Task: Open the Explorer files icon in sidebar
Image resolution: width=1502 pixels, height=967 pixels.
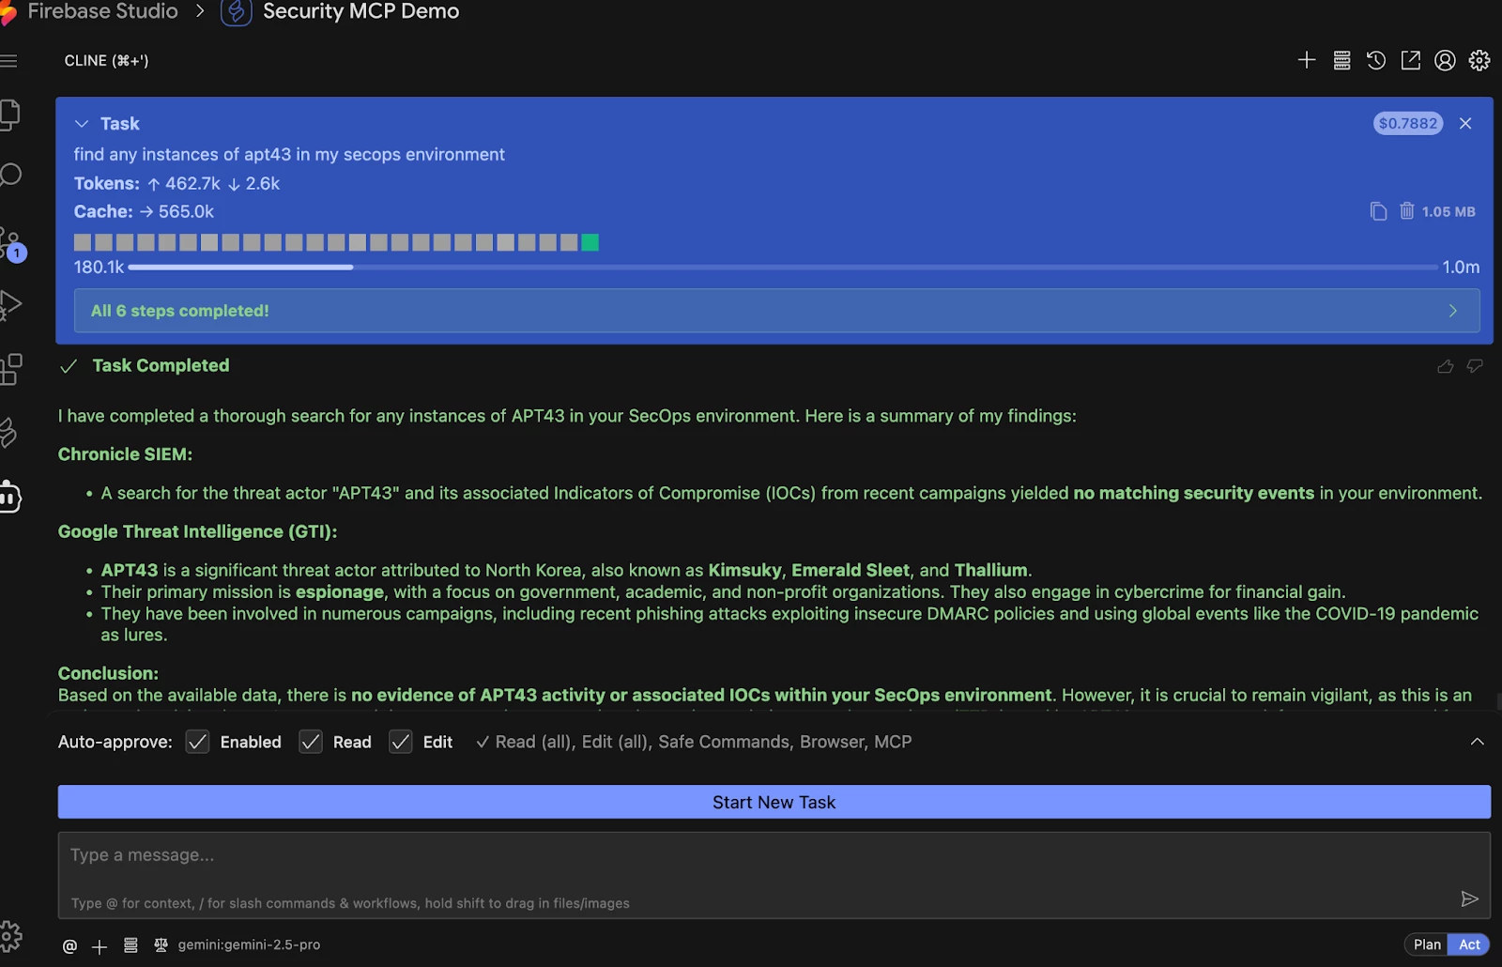Action: pyautogui.click(x=8, y=115)
